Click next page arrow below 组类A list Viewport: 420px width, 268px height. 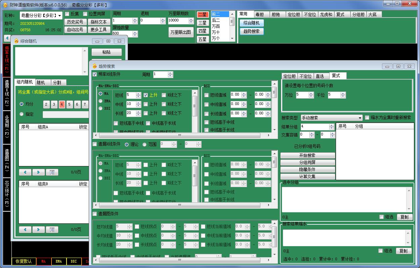pyautogui.click(x=38, y=172)
